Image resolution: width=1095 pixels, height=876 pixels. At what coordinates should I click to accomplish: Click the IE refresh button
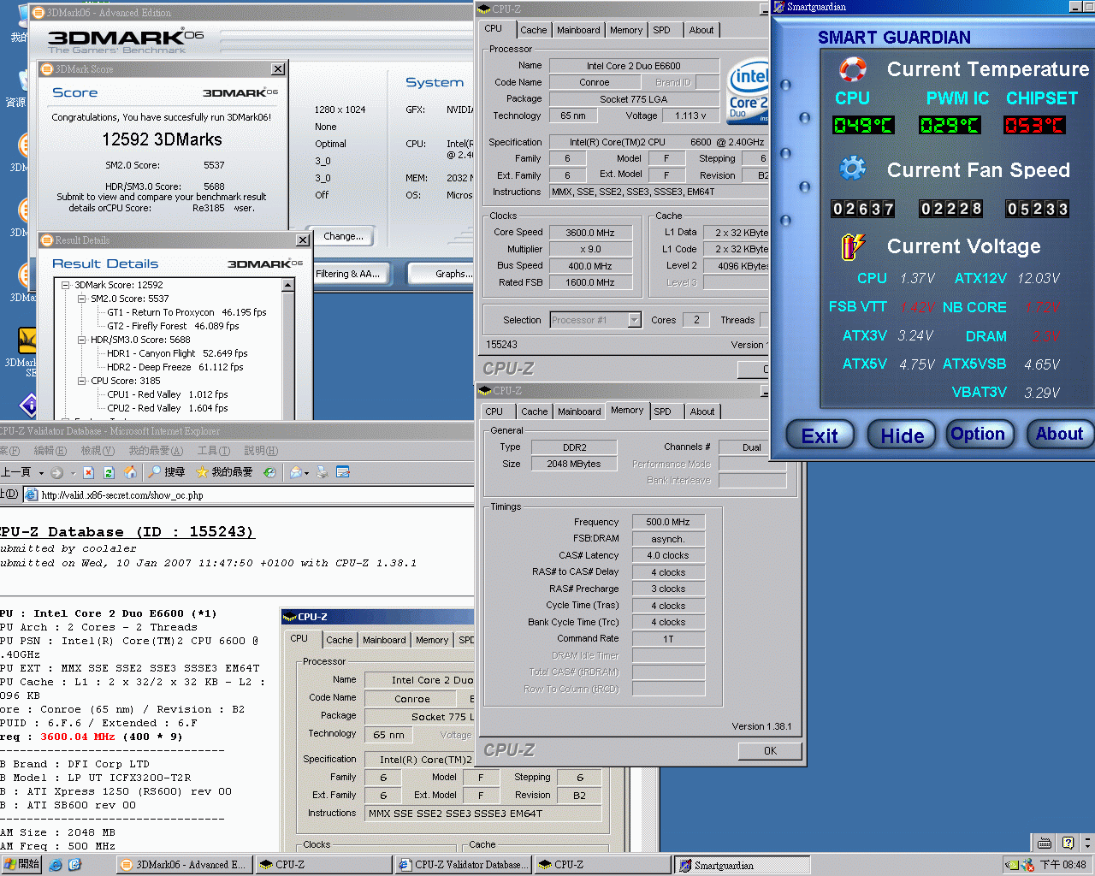pos(109,472)
